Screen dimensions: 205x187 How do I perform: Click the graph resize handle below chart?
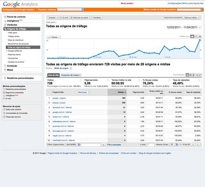[x=124, y=60]
